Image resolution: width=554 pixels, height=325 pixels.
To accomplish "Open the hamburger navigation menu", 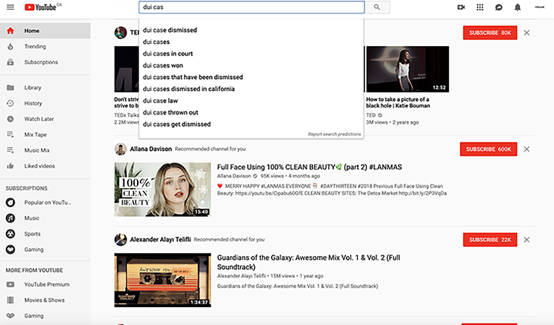I will pyautogui.click(x=10, y=7).
